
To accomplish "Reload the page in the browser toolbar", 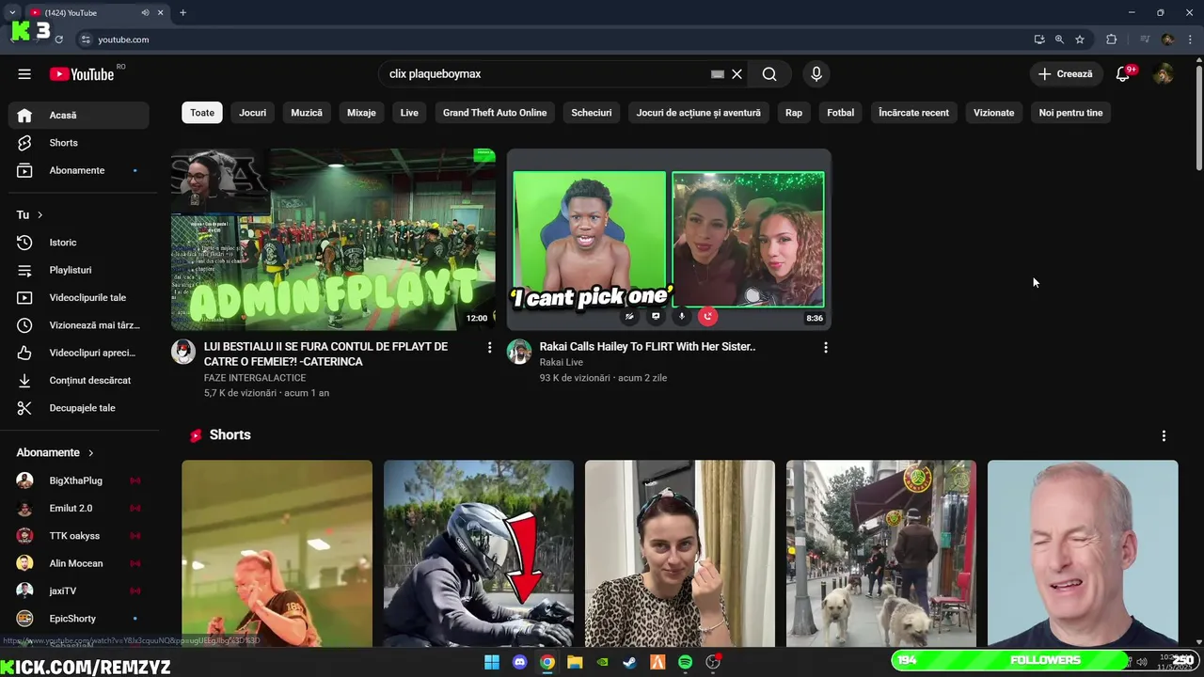I will point(58,39).
